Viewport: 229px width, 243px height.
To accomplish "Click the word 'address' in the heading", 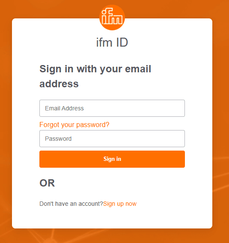I will [x=59, y=84].
